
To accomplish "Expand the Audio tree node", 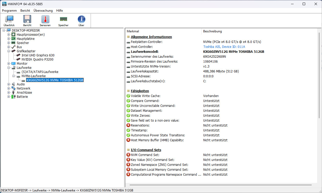I will (9, 84).
